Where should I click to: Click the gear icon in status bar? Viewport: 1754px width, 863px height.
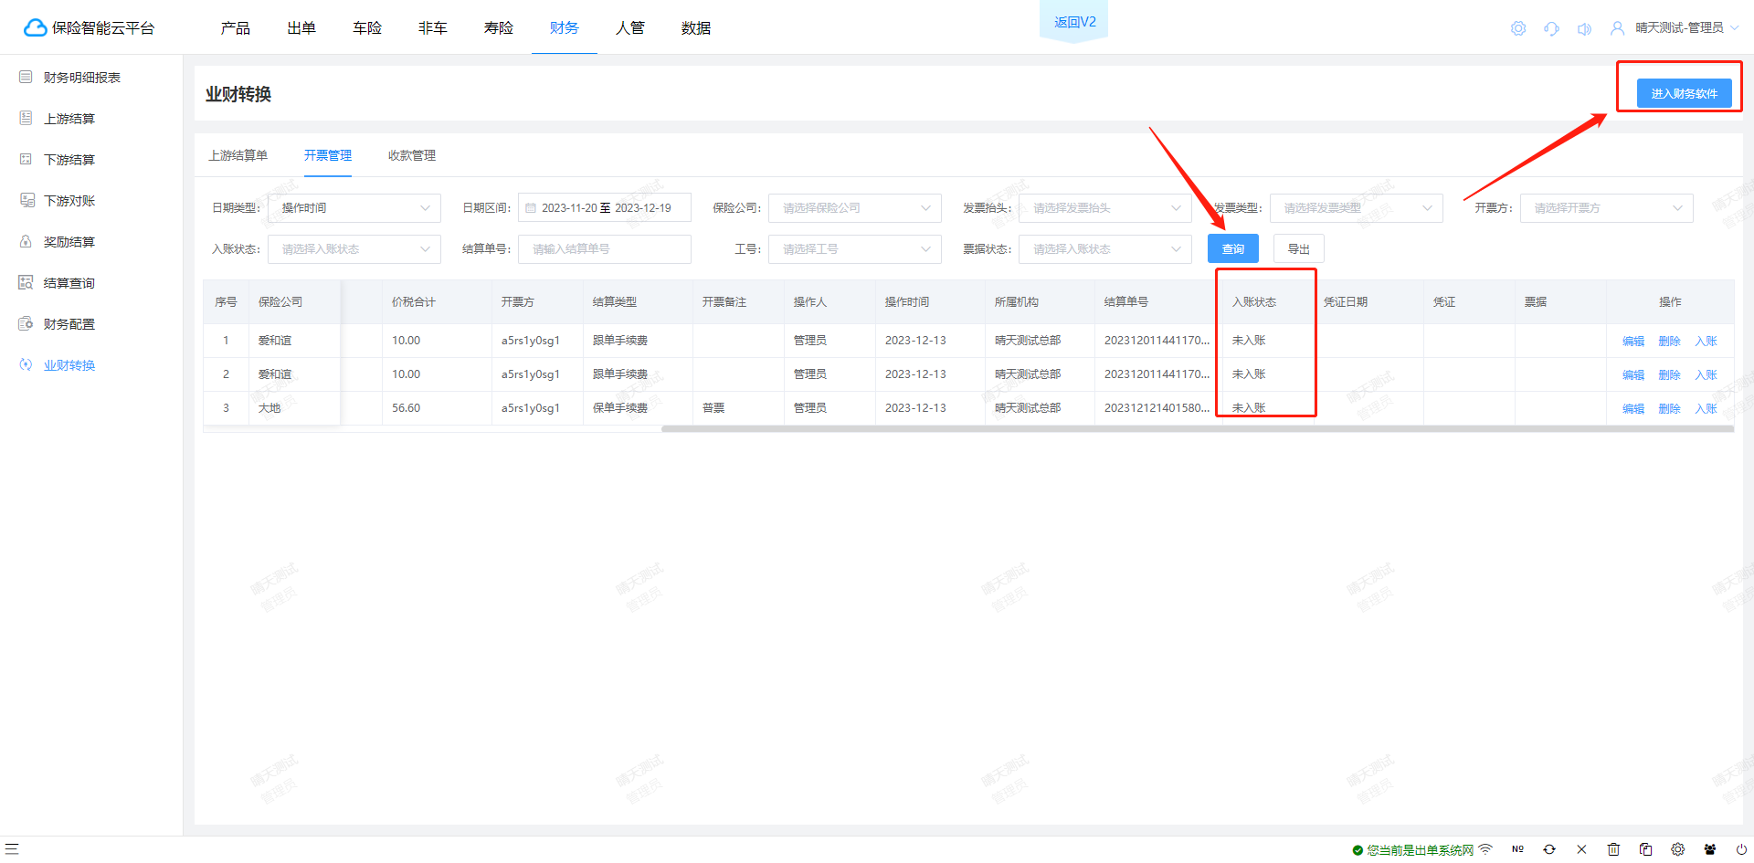click(1677, 849)
